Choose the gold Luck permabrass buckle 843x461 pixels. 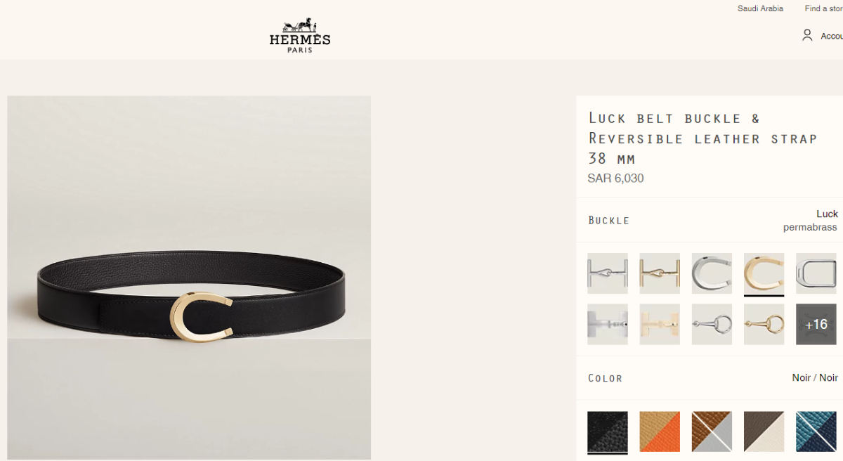(x=764, y=273)
